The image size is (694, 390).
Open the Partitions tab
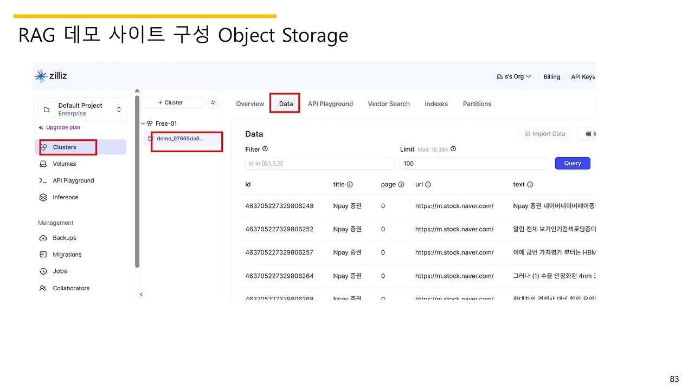click(x=477, y=104)
